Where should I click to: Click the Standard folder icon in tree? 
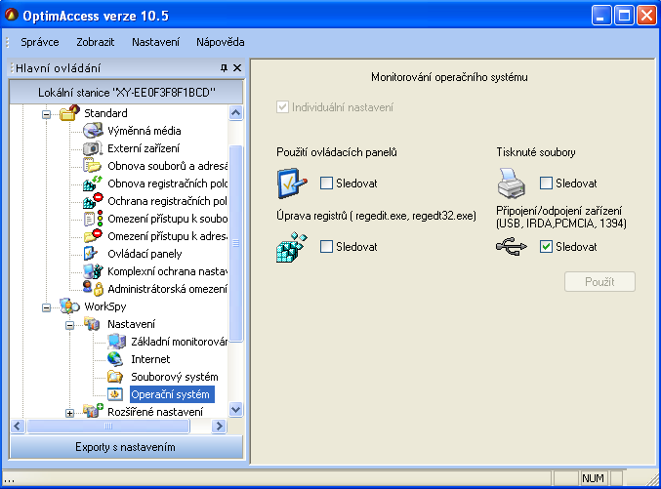(x=69, y=113)
